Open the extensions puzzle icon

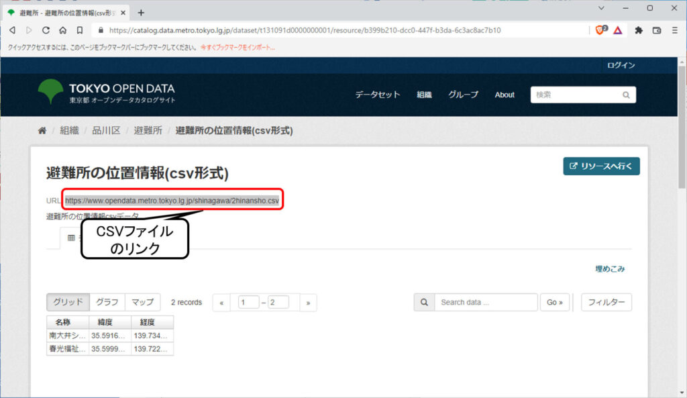[x=639, y=30]
